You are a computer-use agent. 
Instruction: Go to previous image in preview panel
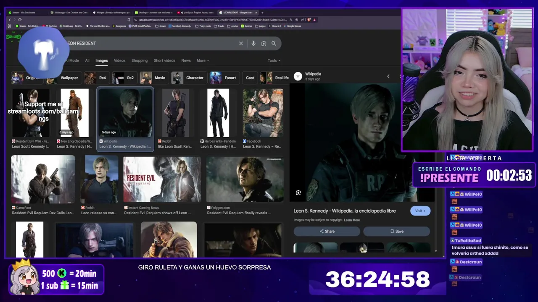click(388, 76)
